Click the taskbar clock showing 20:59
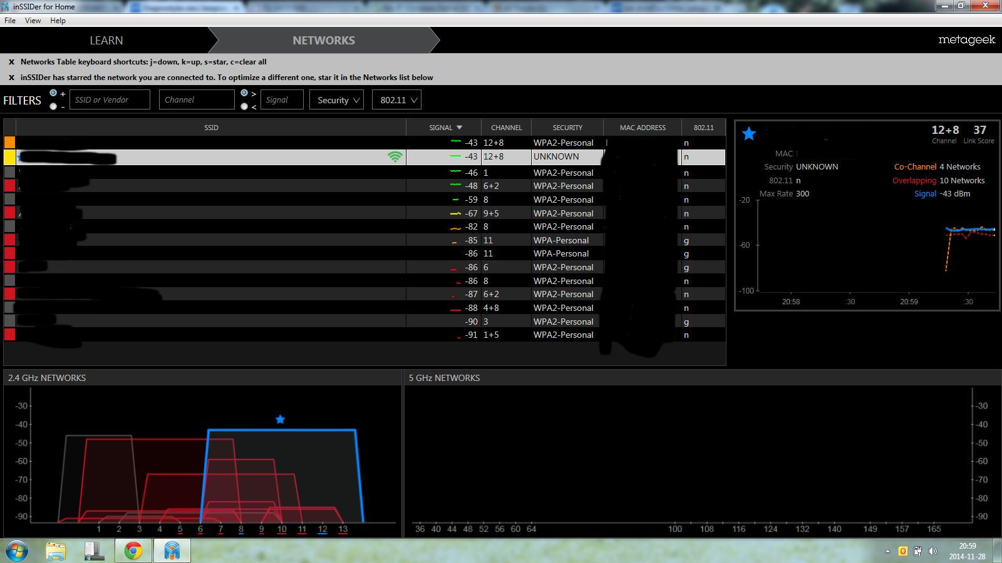This screenshot has width=1002, height=563. coord(967,546)
